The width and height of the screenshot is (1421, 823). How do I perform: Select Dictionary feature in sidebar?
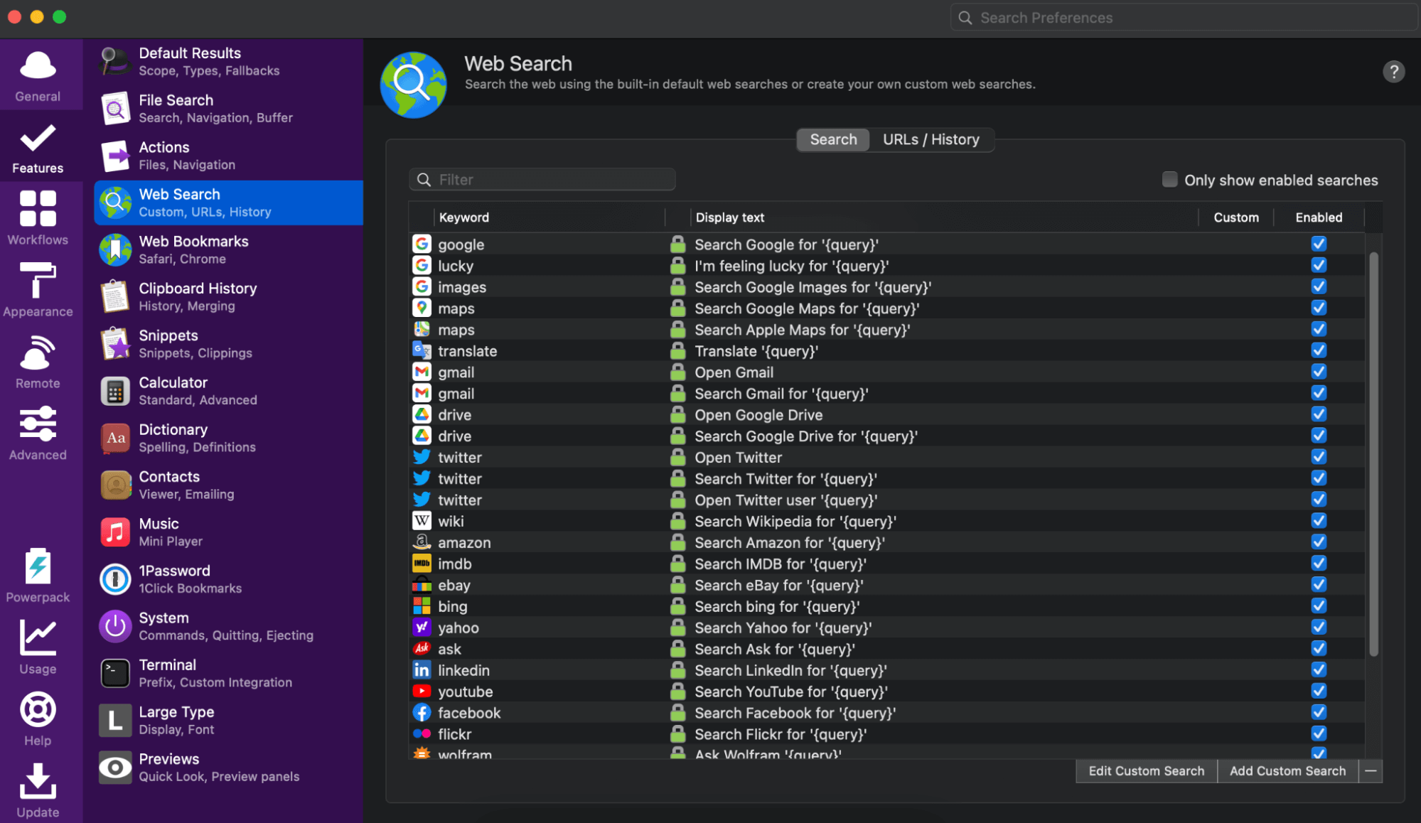pyautogui.click(x=228, y=438)
